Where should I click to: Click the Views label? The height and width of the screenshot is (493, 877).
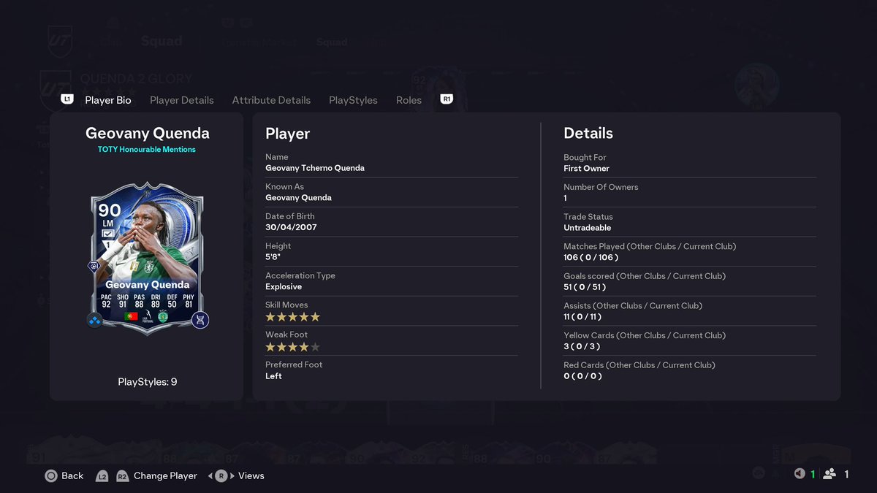251,475
